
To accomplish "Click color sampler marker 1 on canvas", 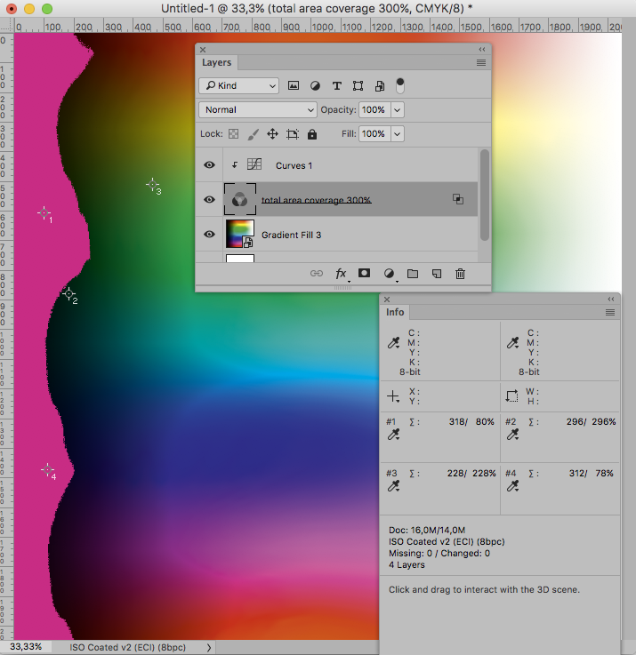I will [44, 213].
